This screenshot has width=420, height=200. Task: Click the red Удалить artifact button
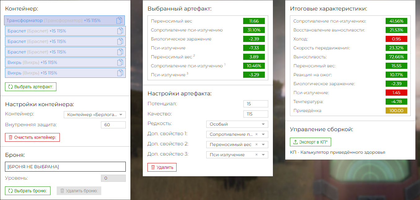162,167
